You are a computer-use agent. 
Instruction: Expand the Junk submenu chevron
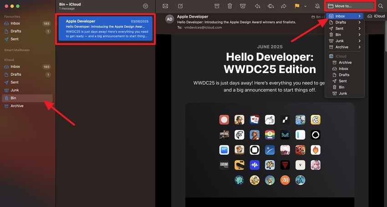(x=359, y=41)
